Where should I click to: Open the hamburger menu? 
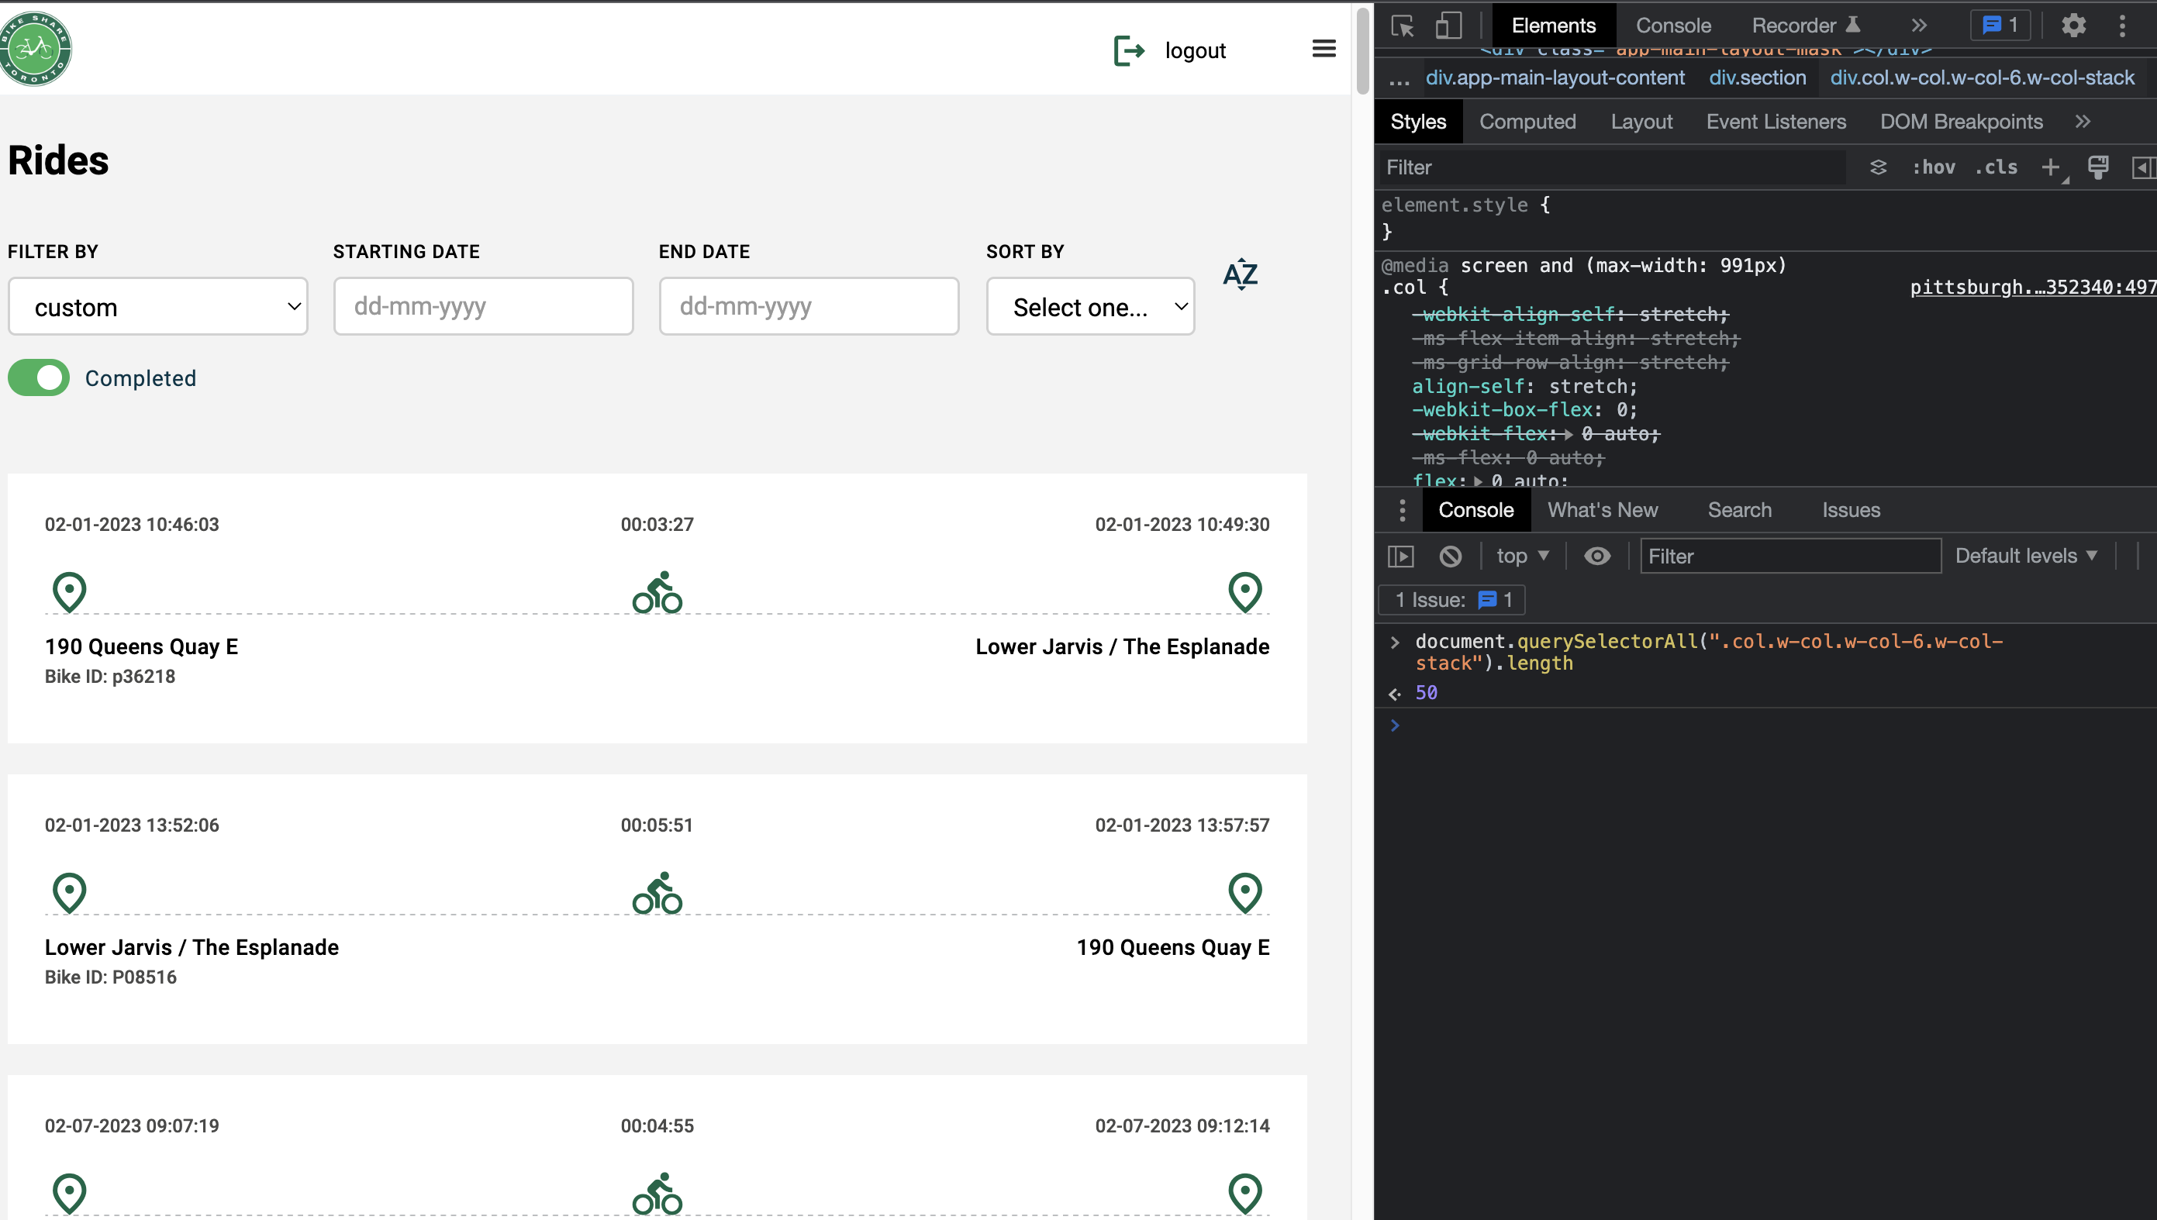1324,49
